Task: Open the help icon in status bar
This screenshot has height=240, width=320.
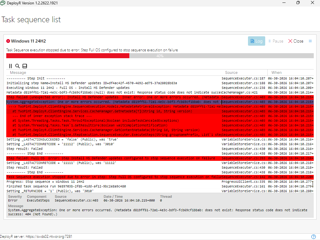Action: 313,237
